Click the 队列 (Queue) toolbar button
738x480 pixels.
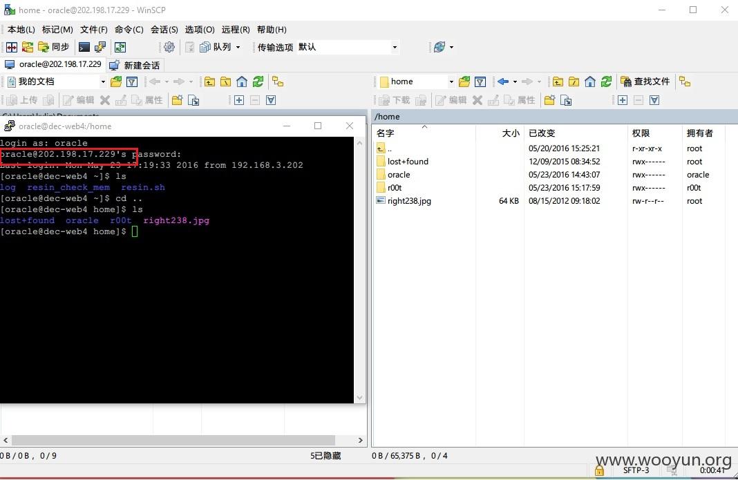click(216, 47)
